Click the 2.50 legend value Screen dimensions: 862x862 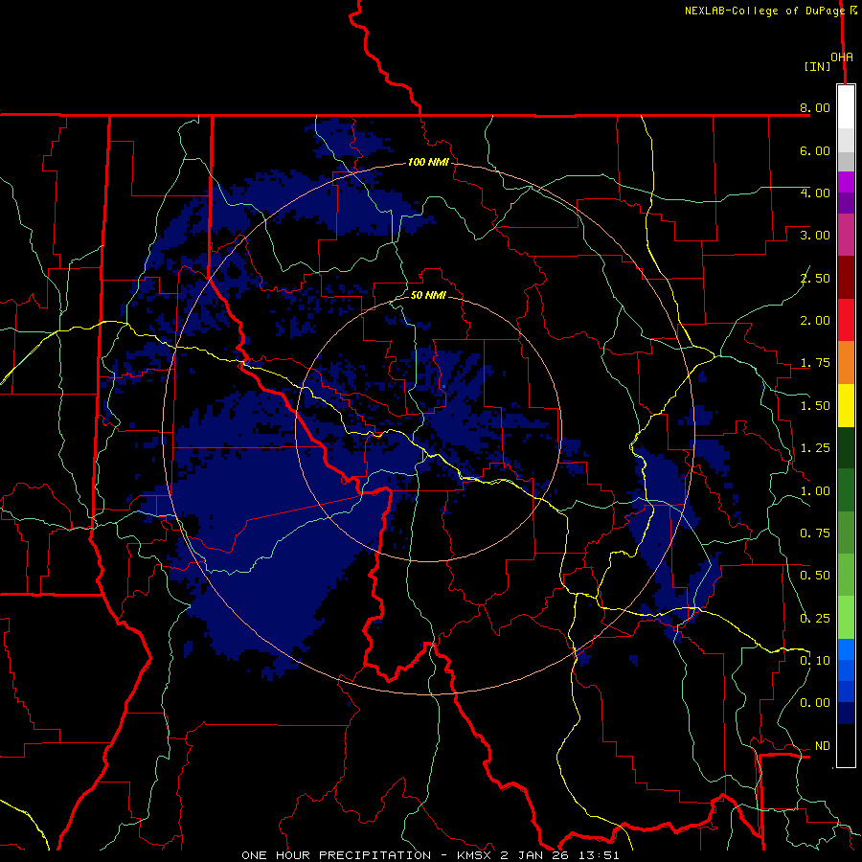coord(815,278)
